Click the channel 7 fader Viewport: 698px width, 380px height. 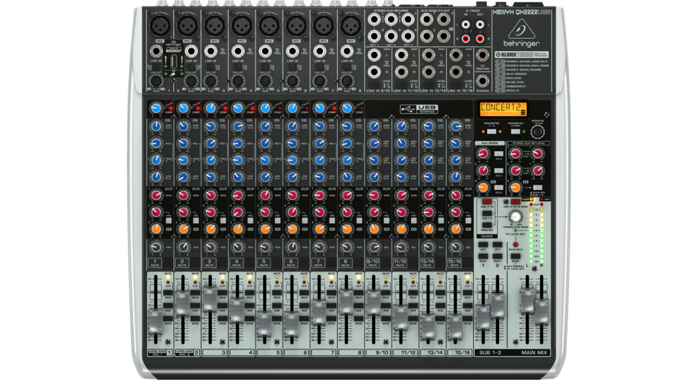point(319,311)
